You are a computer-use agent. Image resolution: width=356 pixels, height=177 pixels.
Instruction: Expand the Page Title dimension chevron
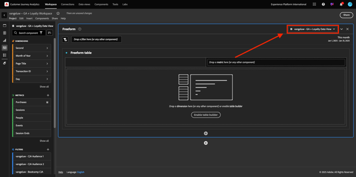(x=47, y=64)
